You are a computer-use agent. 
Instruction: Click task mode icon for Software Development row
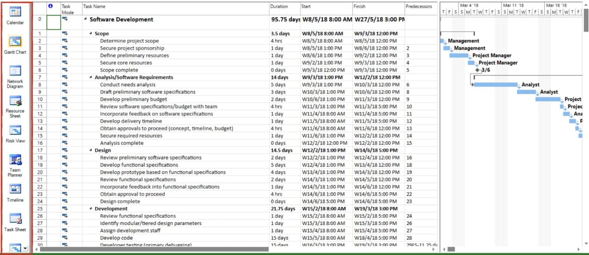click(x=65, y=19)
